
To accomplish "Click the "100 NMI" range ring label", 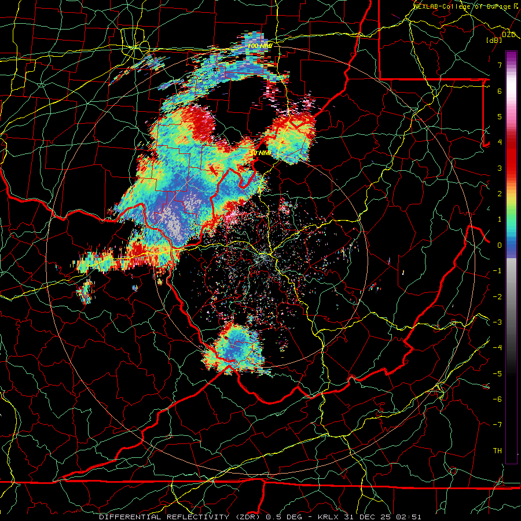I will [x=260, y=46].
